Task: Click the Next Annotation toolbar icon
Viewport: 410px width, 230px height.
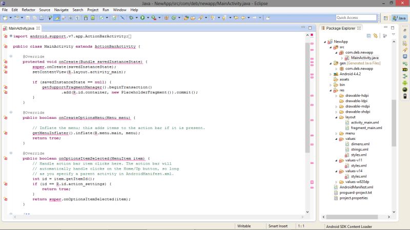Action: click(x=213, y=18)
